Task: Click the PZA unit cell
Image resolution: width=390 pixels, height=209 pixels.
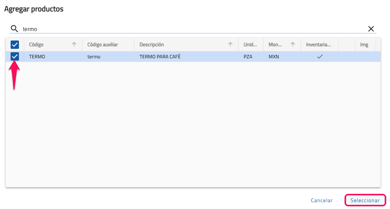Action: tap(248, 56)
